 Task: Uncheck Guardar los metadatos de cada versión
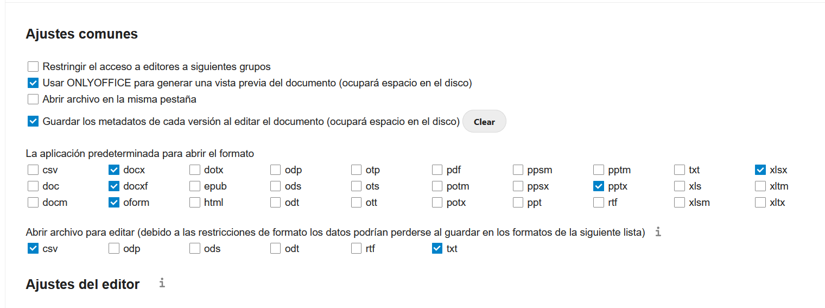[33, 122]
